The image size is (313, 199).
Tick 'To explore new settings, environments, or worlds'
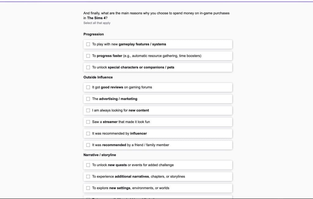[x=88, y=188]
